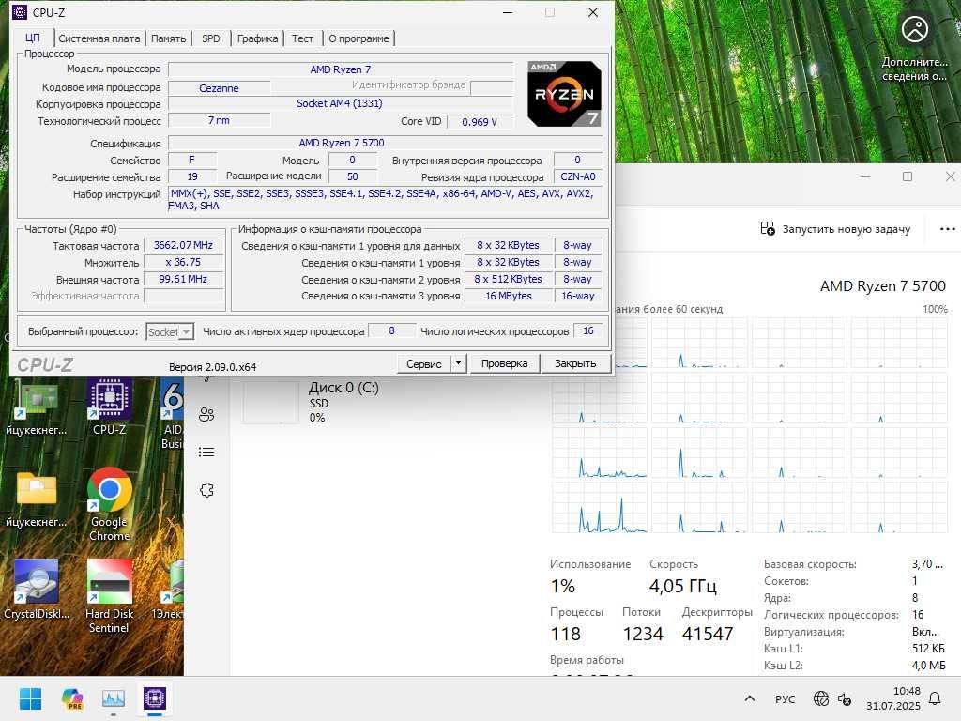Switch to the Тест tab
Screen dimensions: 961x721
(x=302, y=38)
